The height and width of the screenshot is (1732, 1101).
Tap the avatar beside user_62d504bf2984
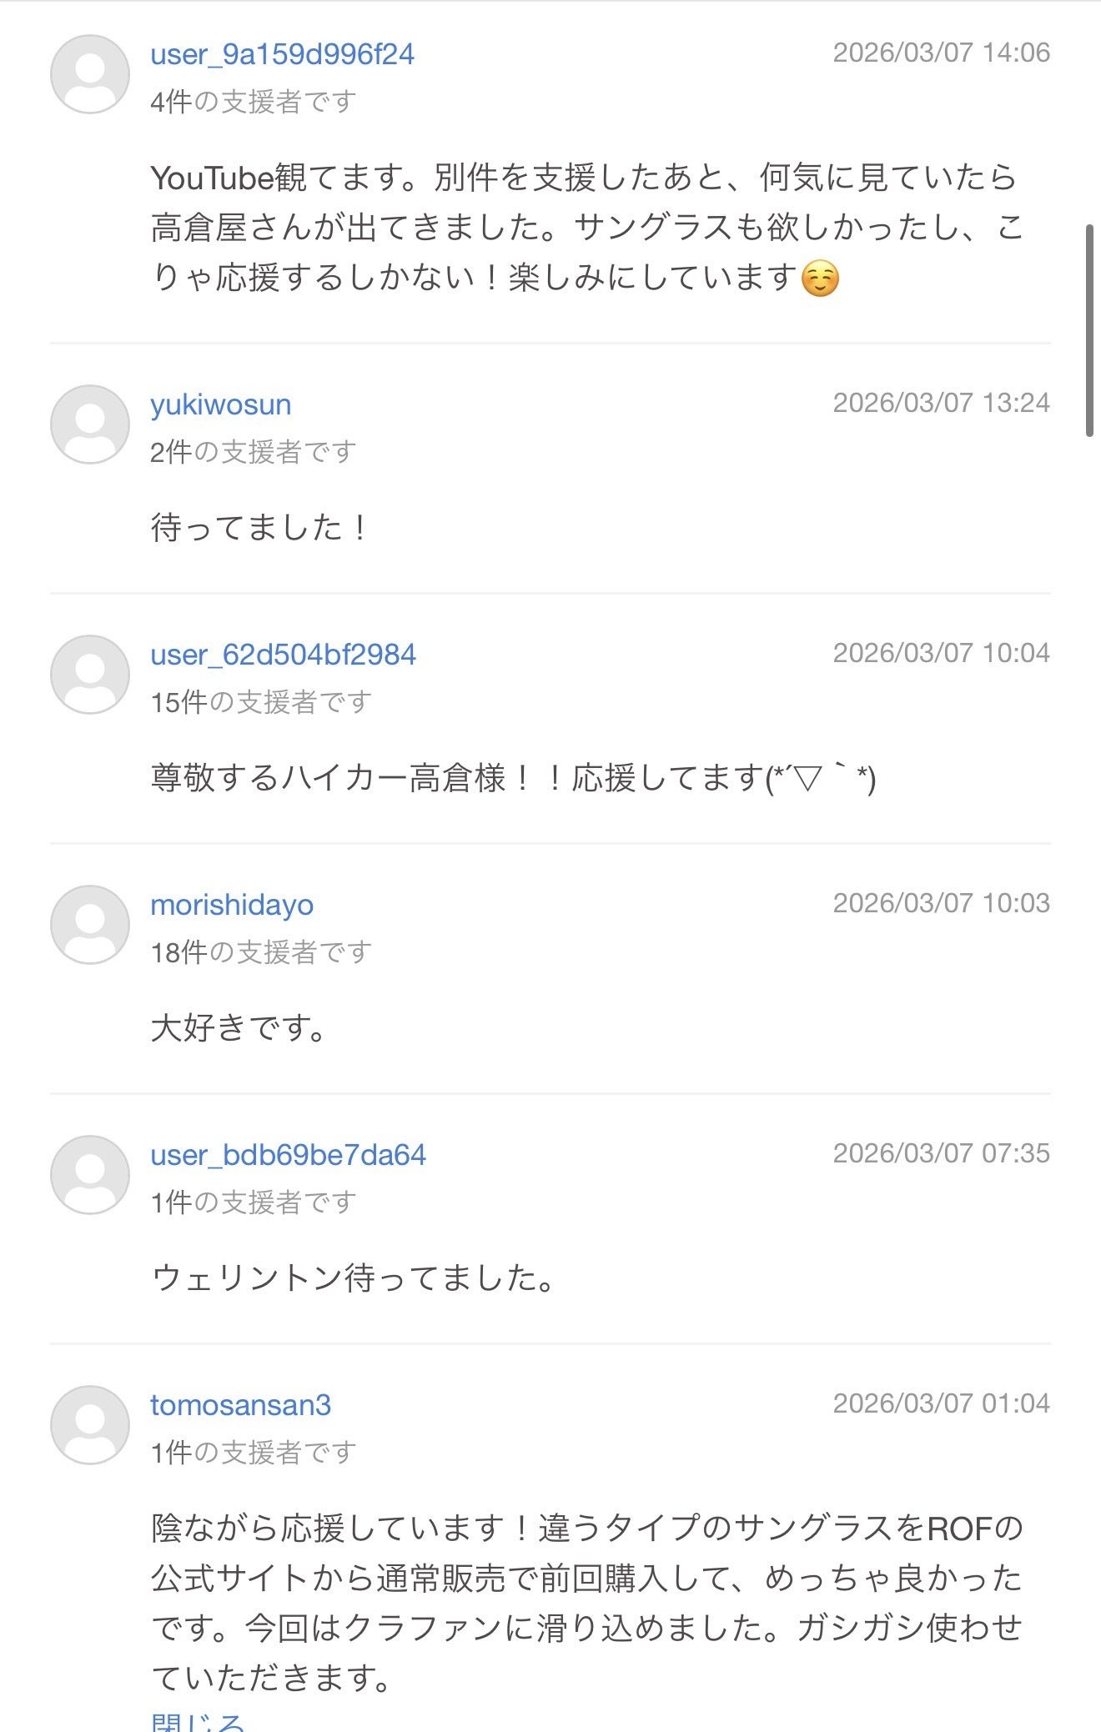tap(90, 675)
